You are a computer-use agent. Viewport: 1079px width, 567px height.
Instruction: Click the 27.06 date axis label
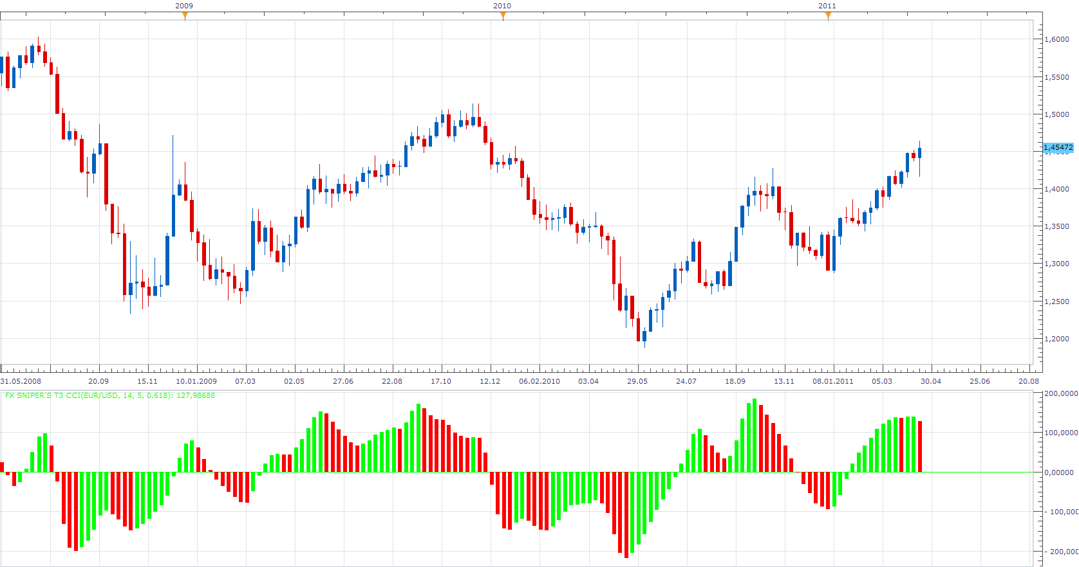[343, 381]
